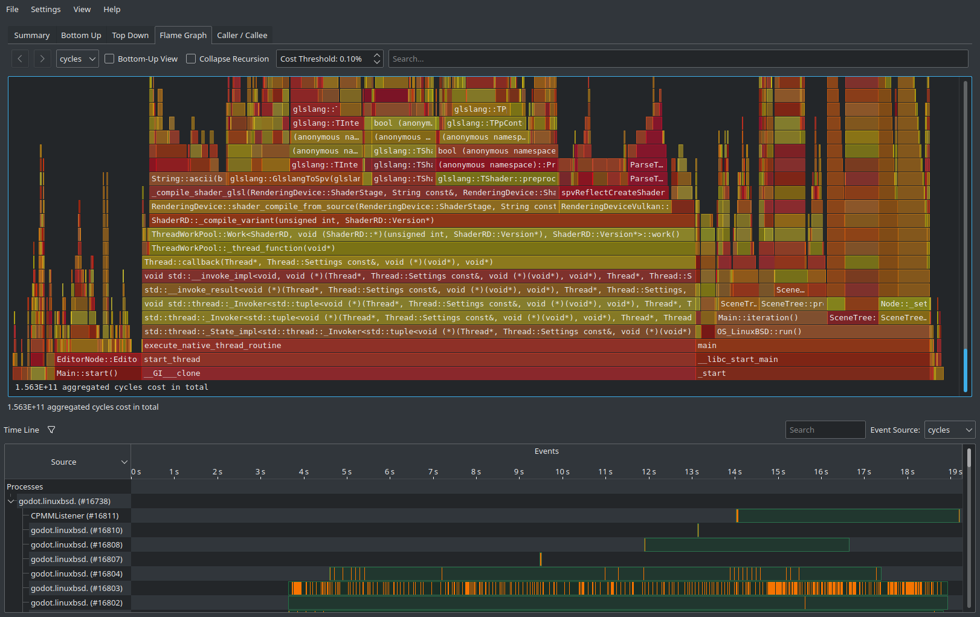Open the Help menu
The image size is (980, 617).
click(x=112, y=9)
